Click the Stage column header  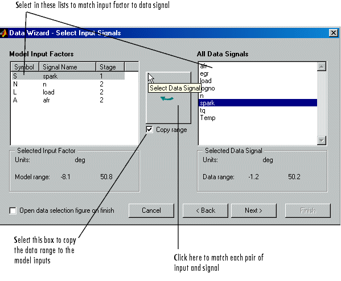pos(110,67)
